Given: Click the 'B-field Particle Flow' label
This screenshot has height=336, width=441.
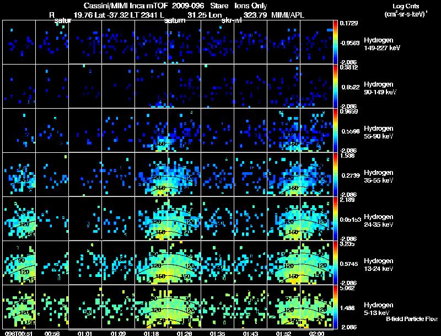Looking at the screenshot, I should tap(412, 319).
